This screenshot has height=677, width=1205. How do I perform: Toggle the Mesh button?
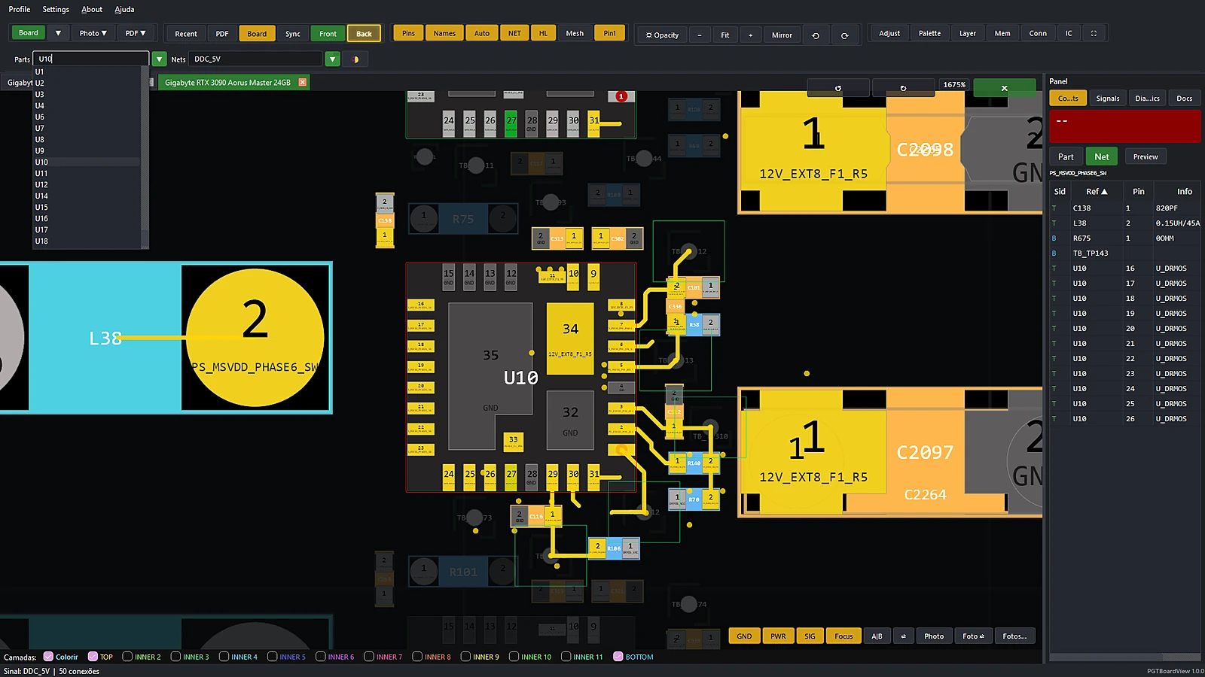pos(575,33)
